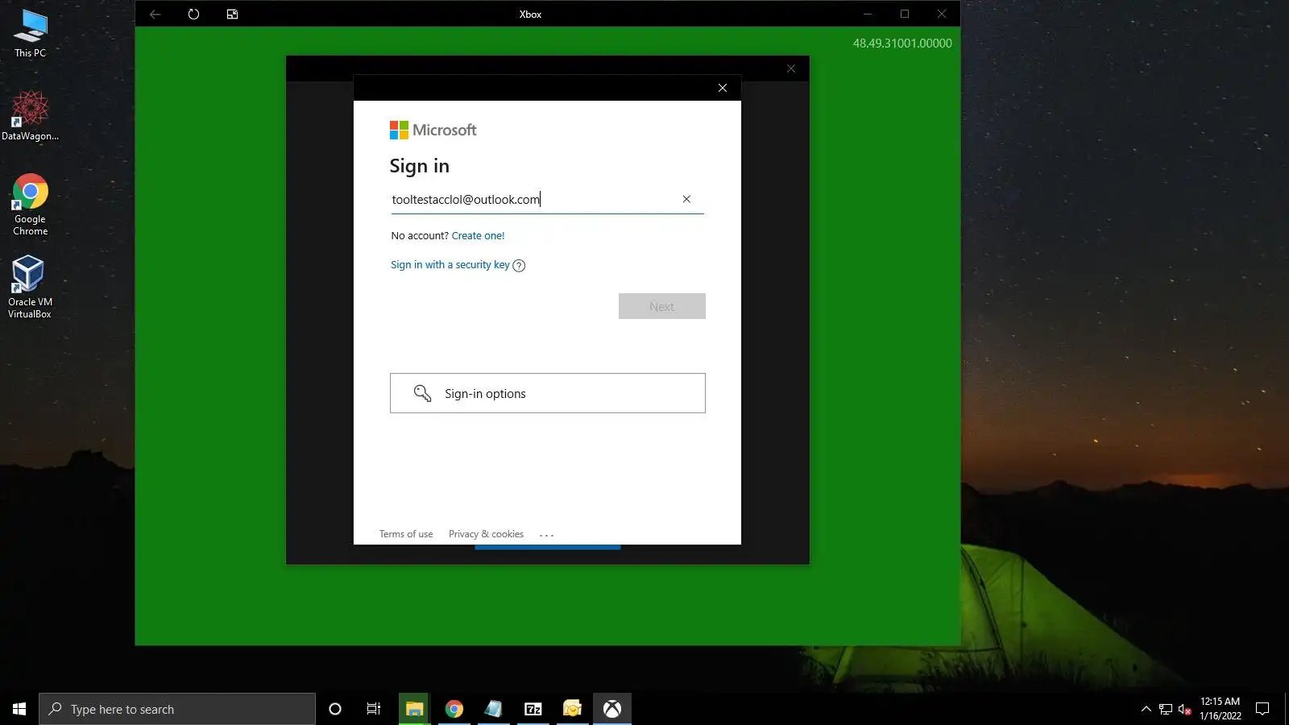1289x725 pixels.
Task: Open Sign-in options
Action: click(548, 393)
